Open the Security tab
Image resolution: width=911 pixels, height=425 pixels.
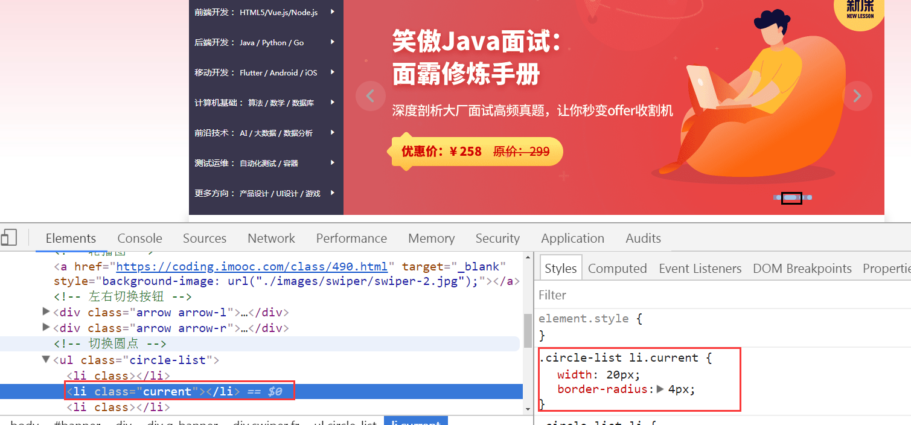[497, 238]
